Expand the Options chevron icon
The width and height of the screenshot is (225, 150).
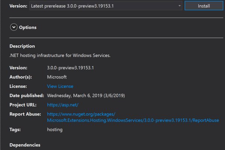[x=14, y=27]
